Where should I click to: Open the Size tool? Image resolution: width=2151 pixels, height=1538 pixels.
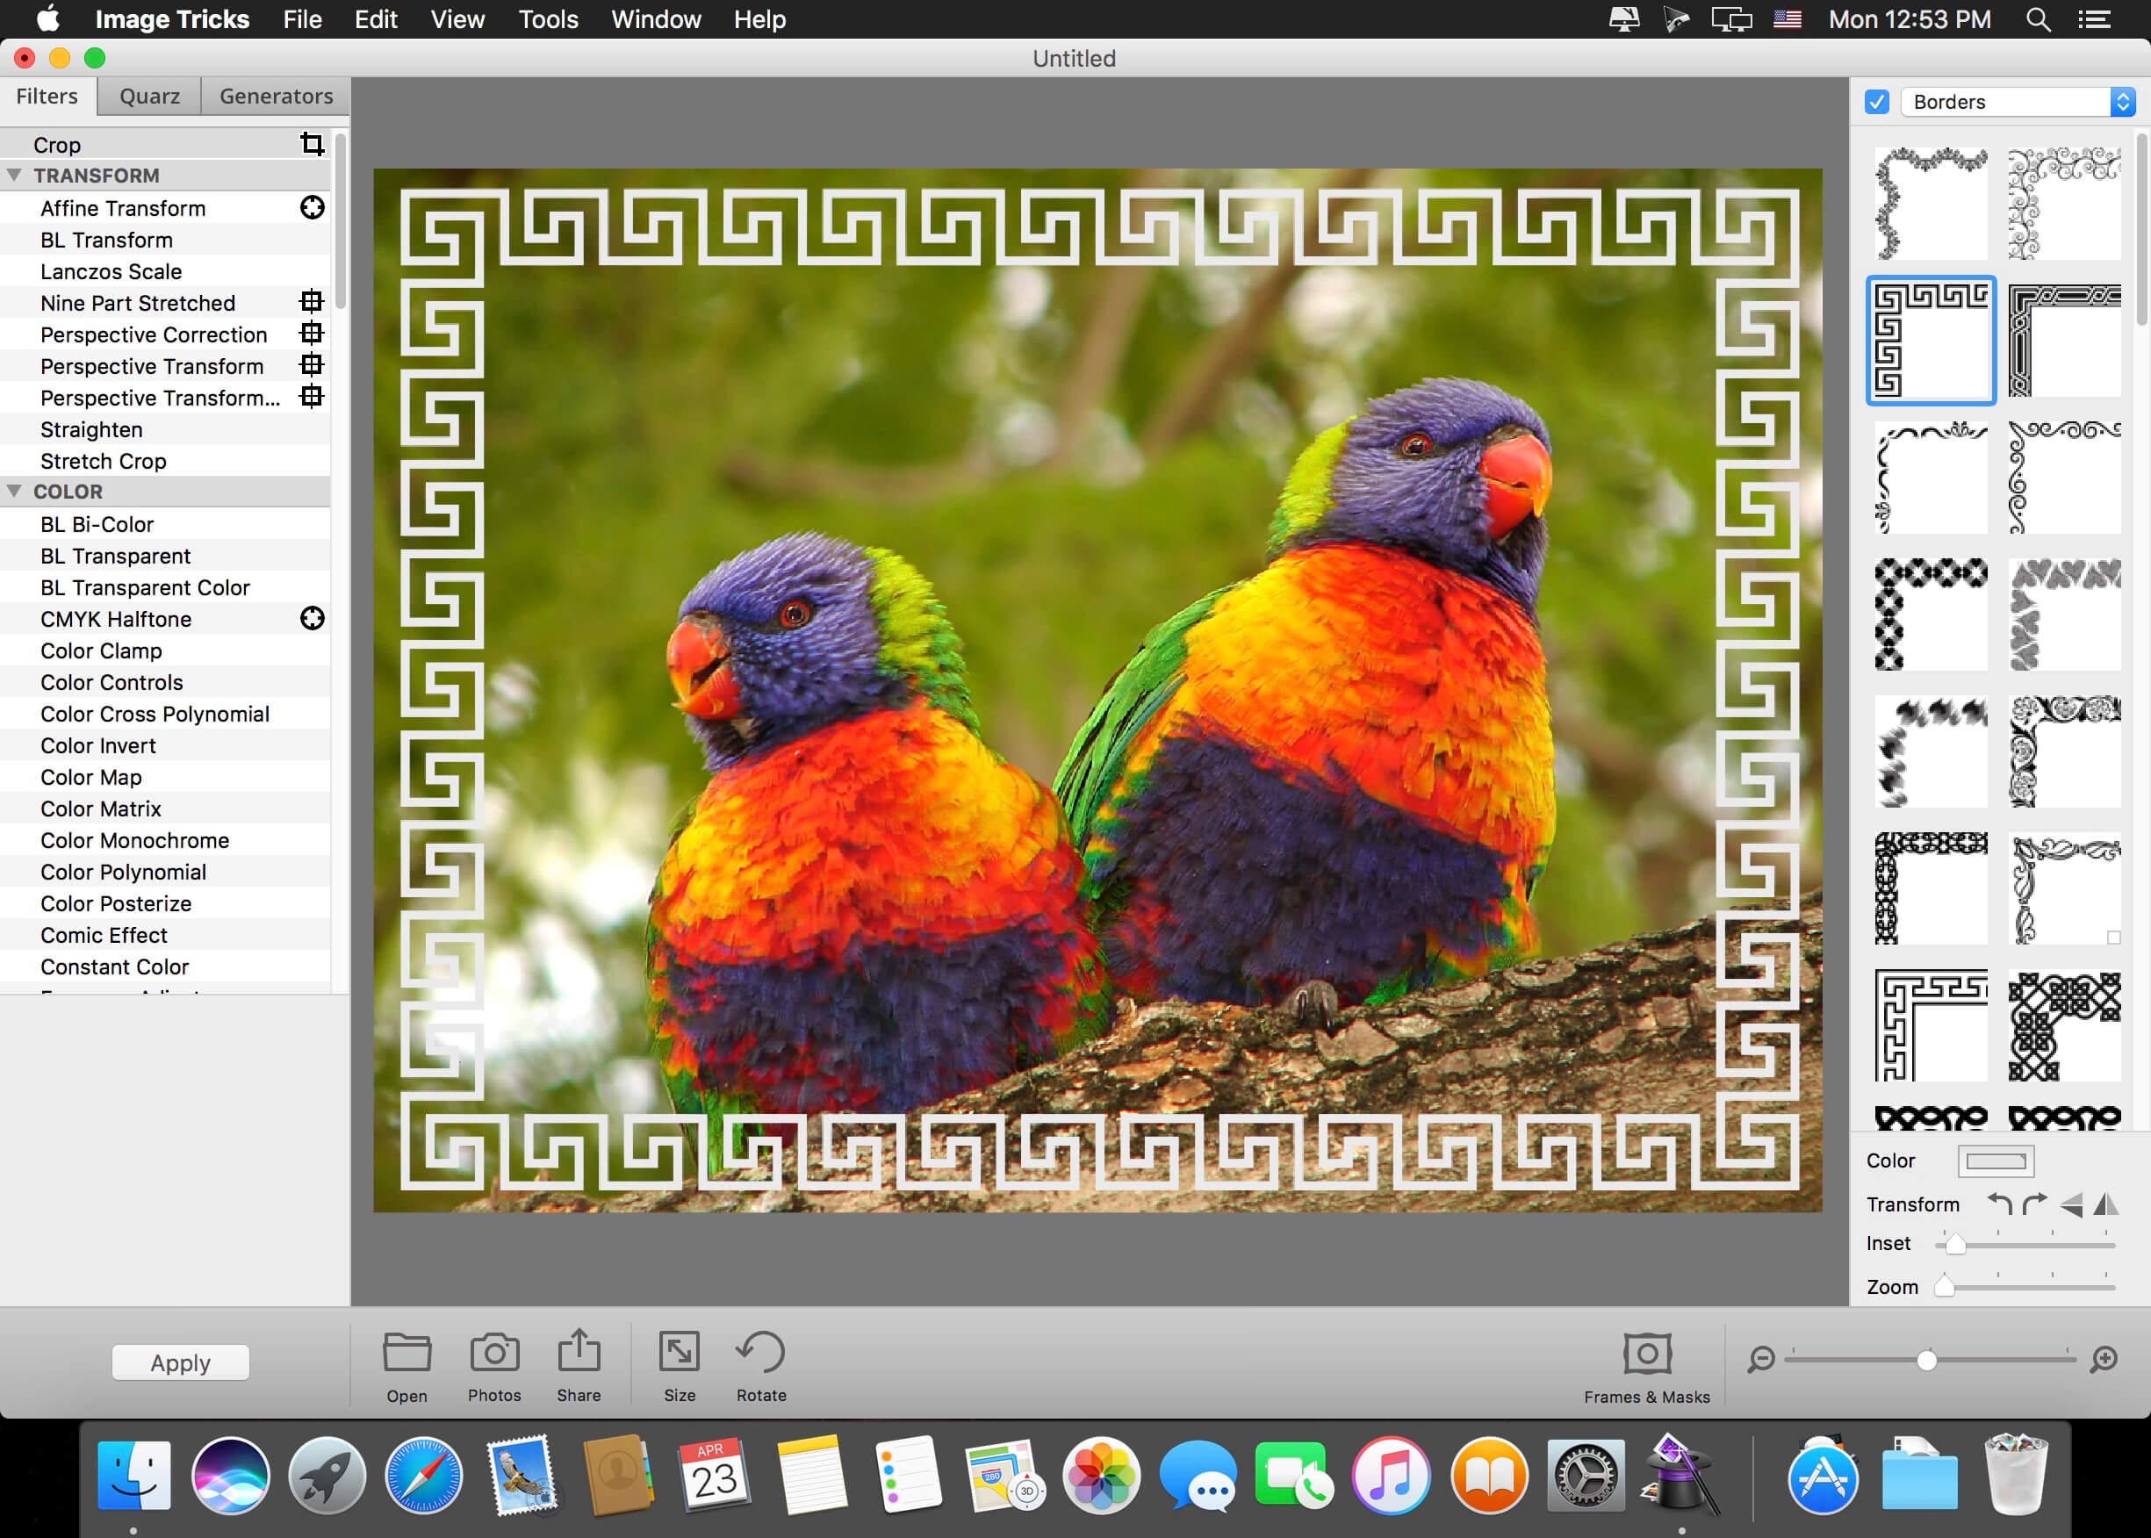[680, 1353]
